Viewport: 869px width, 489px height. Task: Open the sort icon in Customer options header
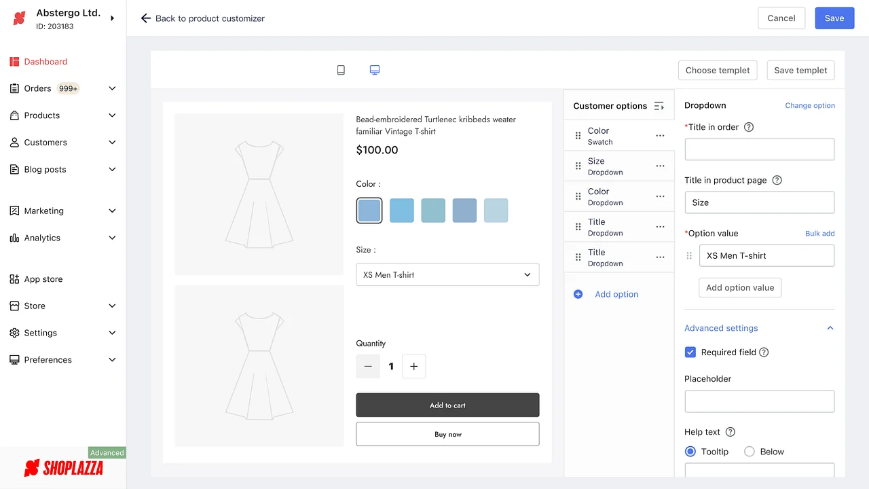coord(659,105)
